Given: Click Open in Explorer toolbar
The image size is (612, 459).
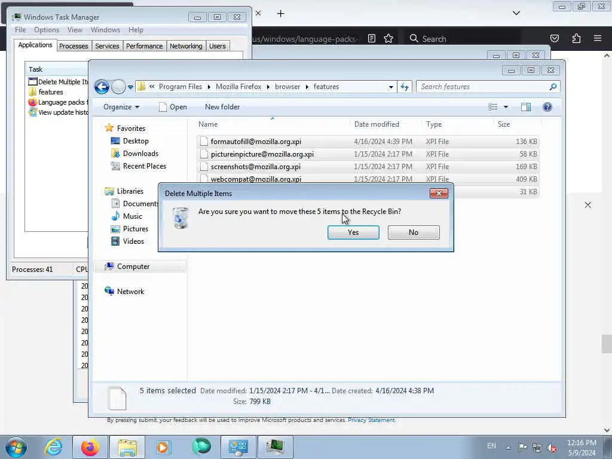Looking at the screenshot, I should (x=173, y=107).
